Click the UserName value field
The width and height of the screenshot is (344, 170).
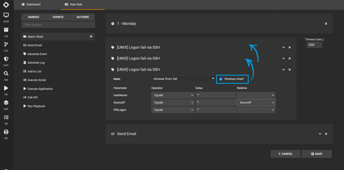(216, 95)
